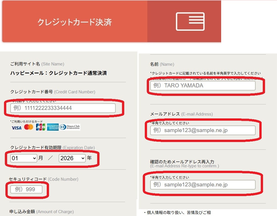Click the Mastercard logo
This screenshot has height=216, width=277.
coord(28,127)
